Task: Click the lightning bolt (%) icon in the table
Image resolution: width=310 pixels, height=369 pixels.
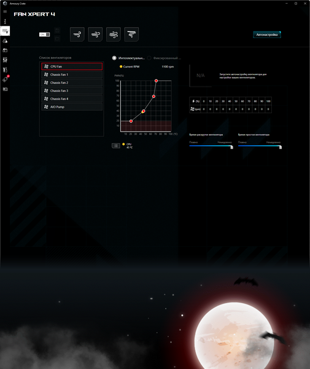Action: coord(193,101)
